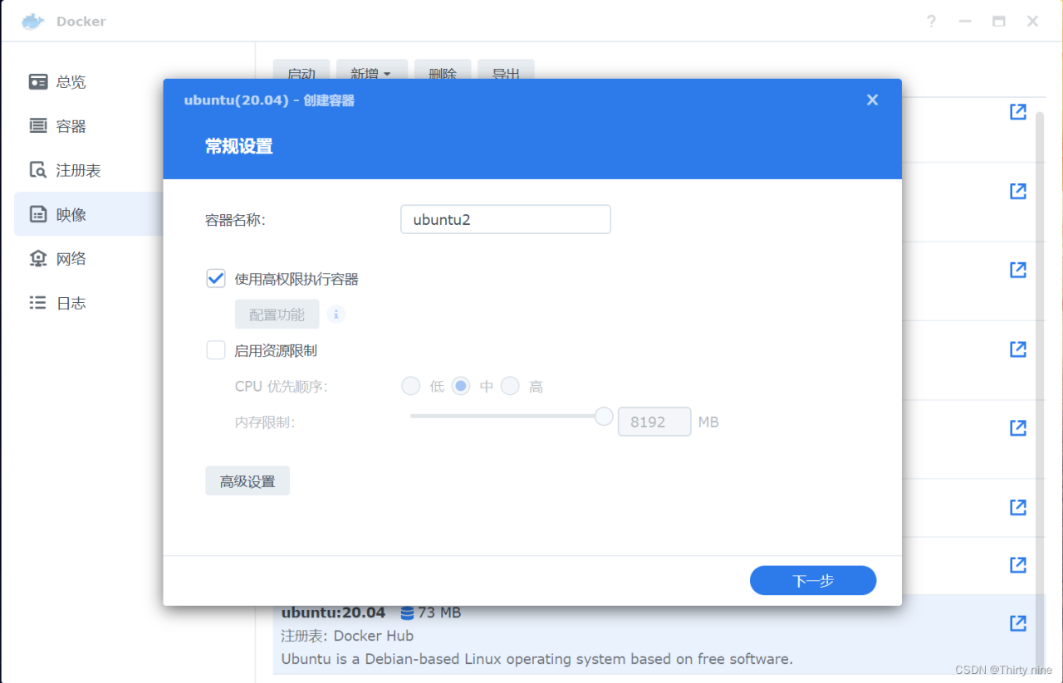The width and height of the screenshot is (1063, 683).
Task: Open Docker help via the question mark icon
Action: click(x=931, y=22)
